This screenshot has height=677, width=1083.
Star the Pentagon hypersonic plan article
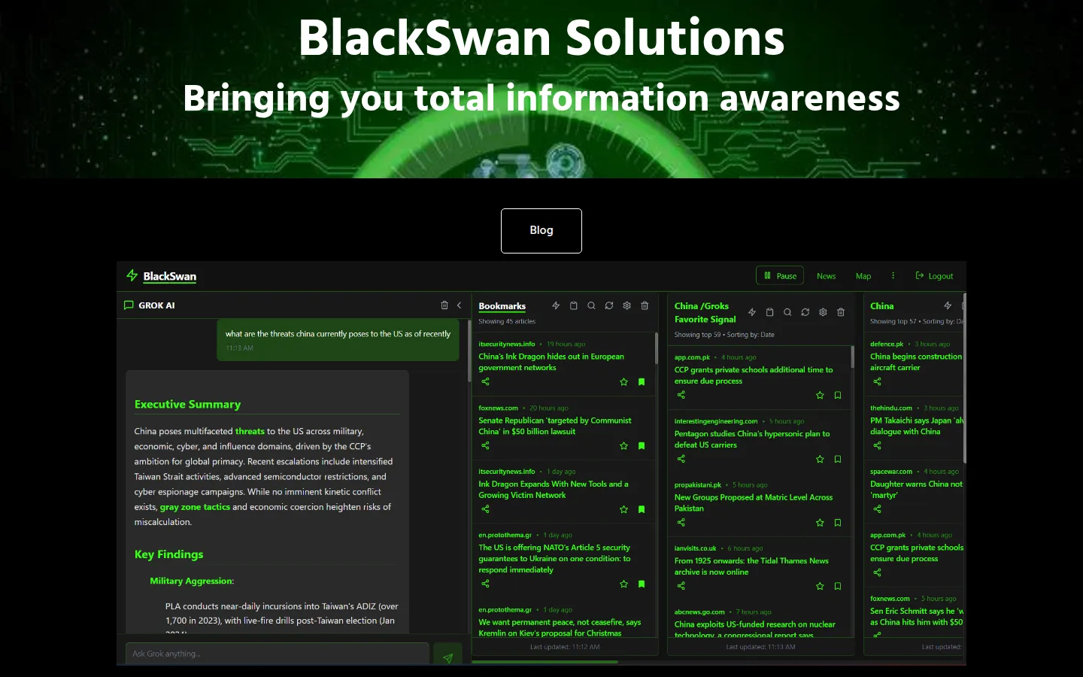pyautogui.click(x=820, y=459)
